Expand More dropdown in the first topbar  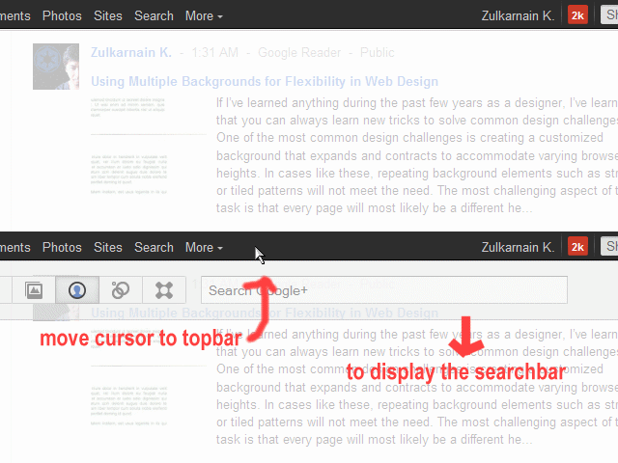point(204,15)
